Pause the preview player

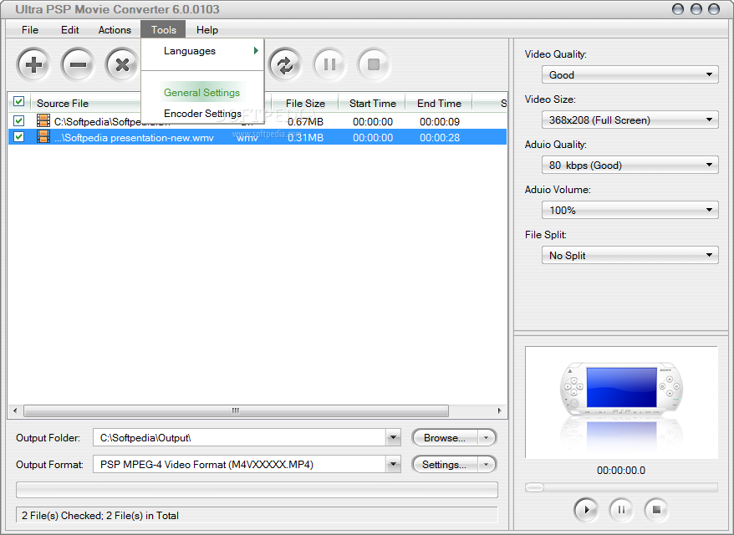tap(621, 509)
